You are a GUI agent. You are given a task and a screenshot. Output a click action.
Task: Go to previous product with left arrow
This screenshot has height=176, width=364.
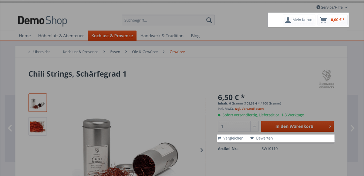tap(10, 128)
